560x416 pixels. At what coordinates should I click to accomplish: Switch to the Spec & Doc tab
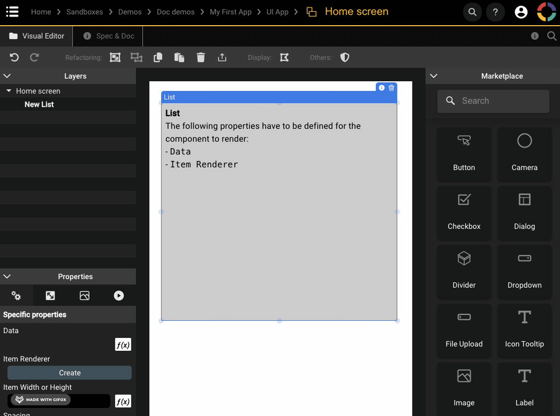(109, 36)
